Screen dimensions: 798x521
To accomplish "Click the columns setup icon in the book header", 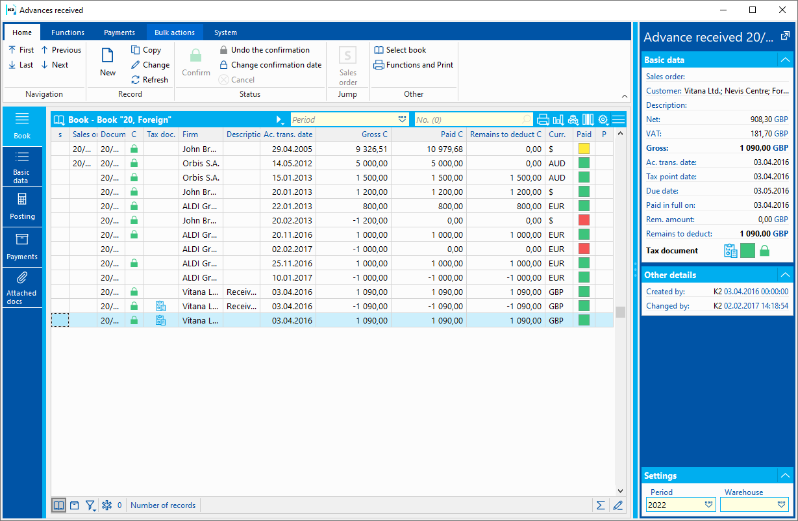I will coord(588,120).
